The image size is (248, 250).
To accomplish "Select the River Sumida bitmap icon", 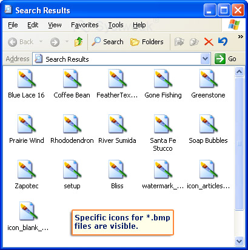I will tap(118, 123).
